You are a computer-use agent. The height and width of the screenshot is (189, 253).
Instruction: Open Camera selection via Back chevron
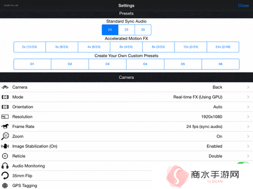pos(248,87)
